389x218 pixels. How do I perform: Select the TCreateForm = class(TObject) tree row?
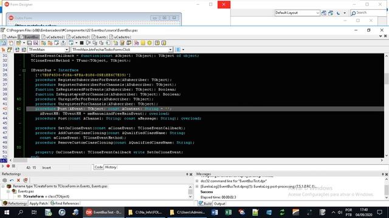(x=46, y=196)
